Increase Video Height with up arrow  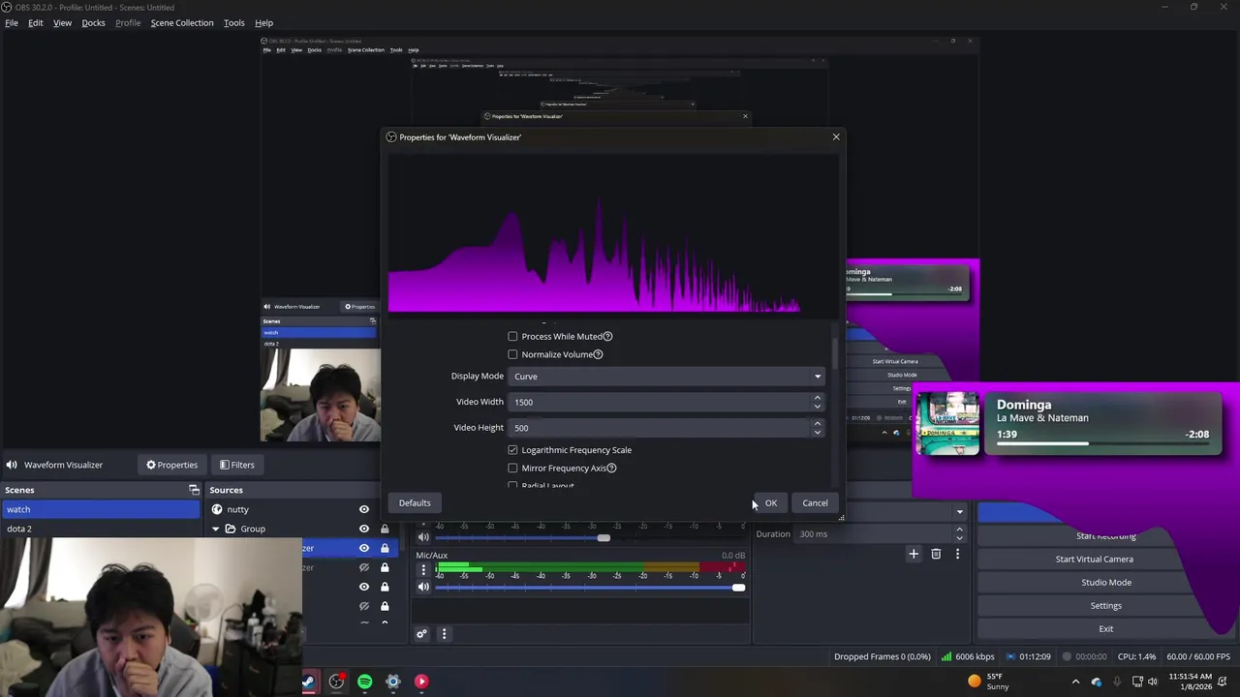tap(817, 423)
